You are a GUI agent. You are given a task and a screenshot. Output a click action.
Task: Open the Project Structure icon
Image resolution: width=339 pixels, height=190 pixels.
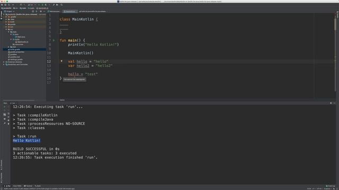pyautogui.click(x=57, y=5)
